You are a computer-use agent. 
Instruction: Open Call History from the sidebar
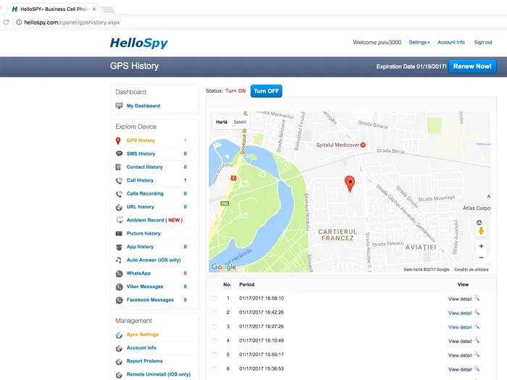140,180
